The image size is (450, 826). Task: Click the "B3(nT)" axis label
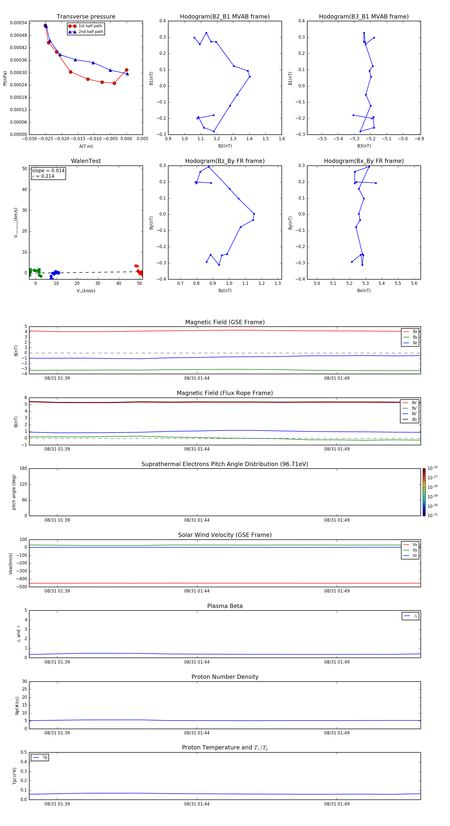tap(364, 146)
